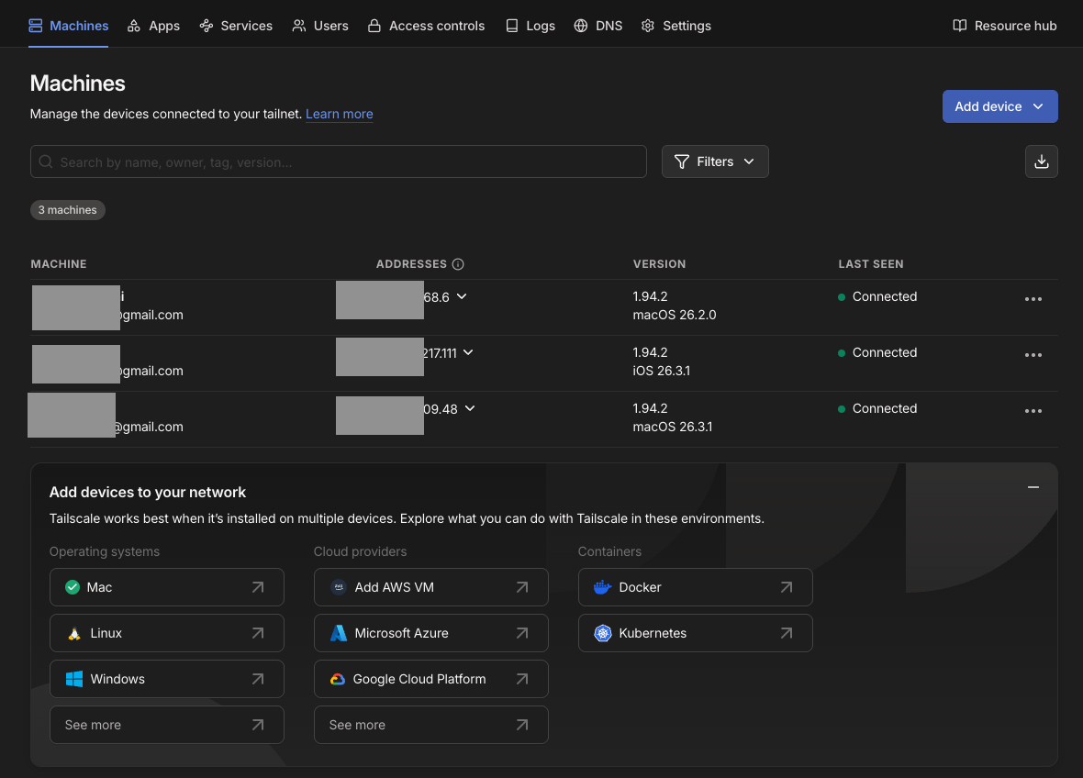This screenshot has height=778, width=1083.
Task: View the Logs tab
Action: point(530,26)
